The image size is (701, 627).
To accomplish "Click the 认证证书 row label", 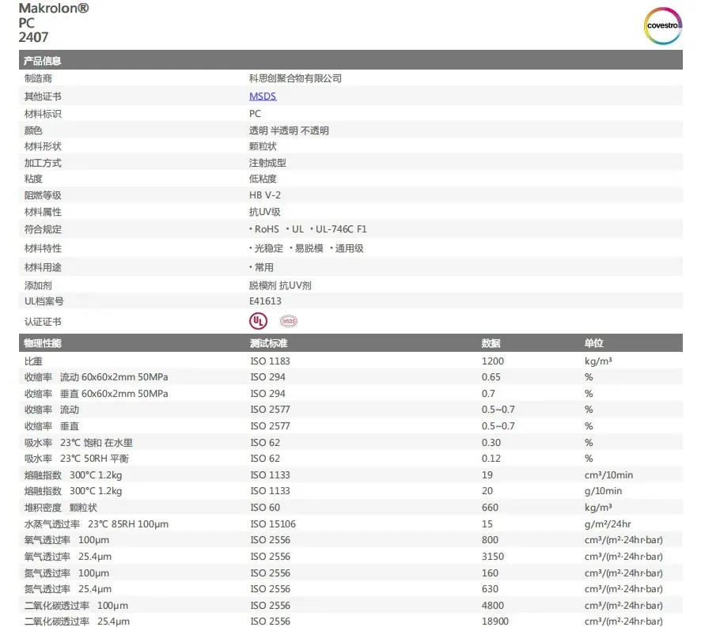I will tap(43, 322).
